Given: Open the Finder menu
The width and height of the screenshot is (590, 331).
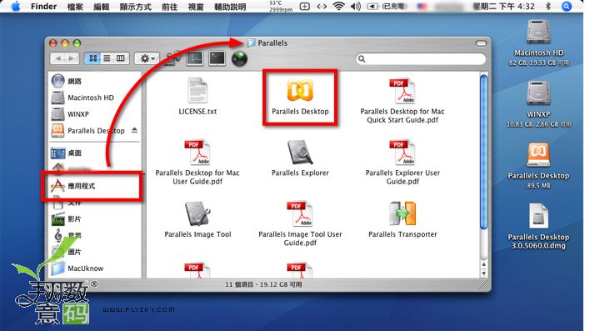Looking at the screenshot, I should tap(43, 7).
